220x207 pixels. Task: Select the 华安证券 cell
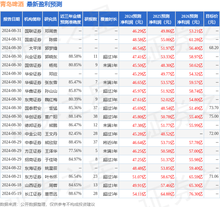coord(33,74)
